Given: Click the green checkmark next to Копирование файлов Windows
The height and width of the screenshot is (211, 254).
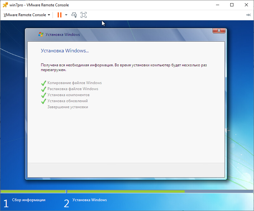Looking at the screenshot, I should coord(44,83).
